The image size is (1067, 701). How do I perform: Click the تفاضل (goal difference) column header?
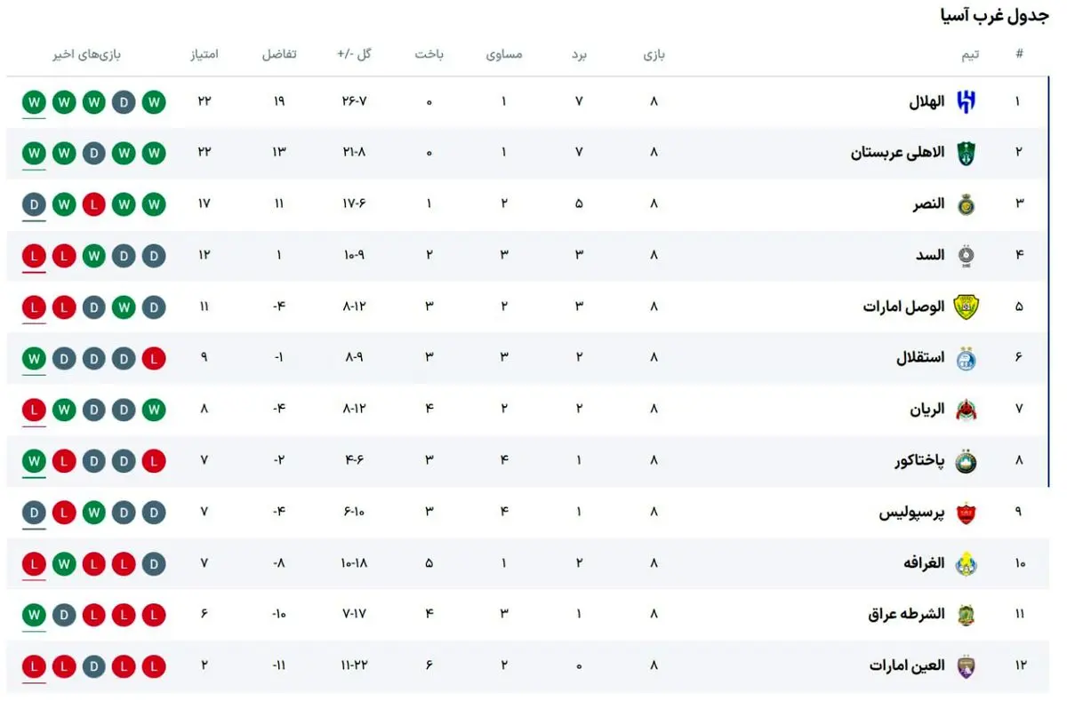[278, 54]
